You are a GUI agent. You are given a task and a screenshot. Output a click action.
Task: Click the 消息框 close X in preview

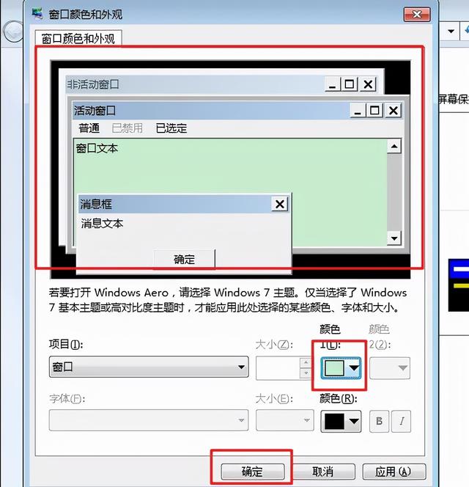[x=280, y=204]
